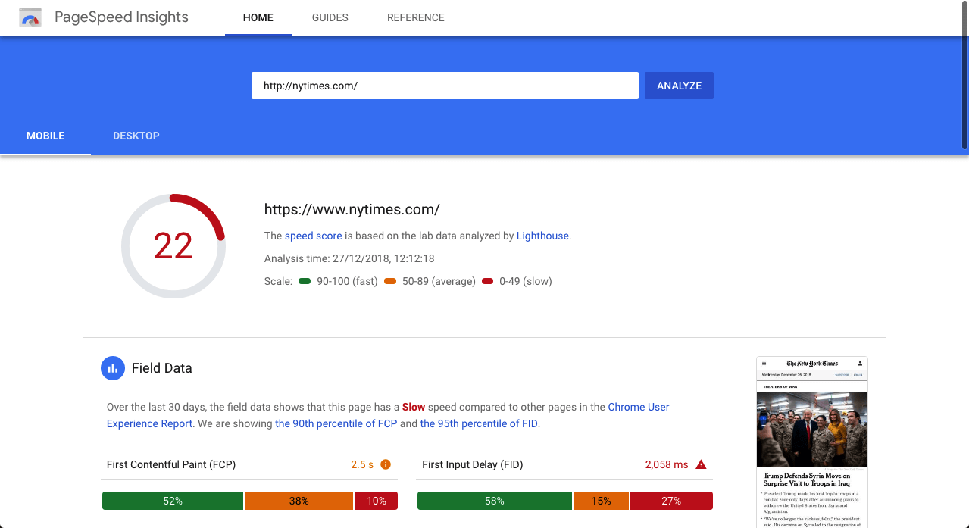Go to the REFERENCE tab
The height and width of the screenshot is (528, 969).
pyautogui.click(x=415, y=17)
